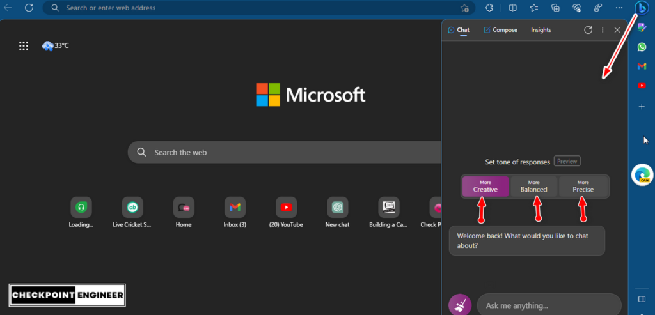
Task: Open the profile linking icon in toolbar
Action: click(598, 8)
